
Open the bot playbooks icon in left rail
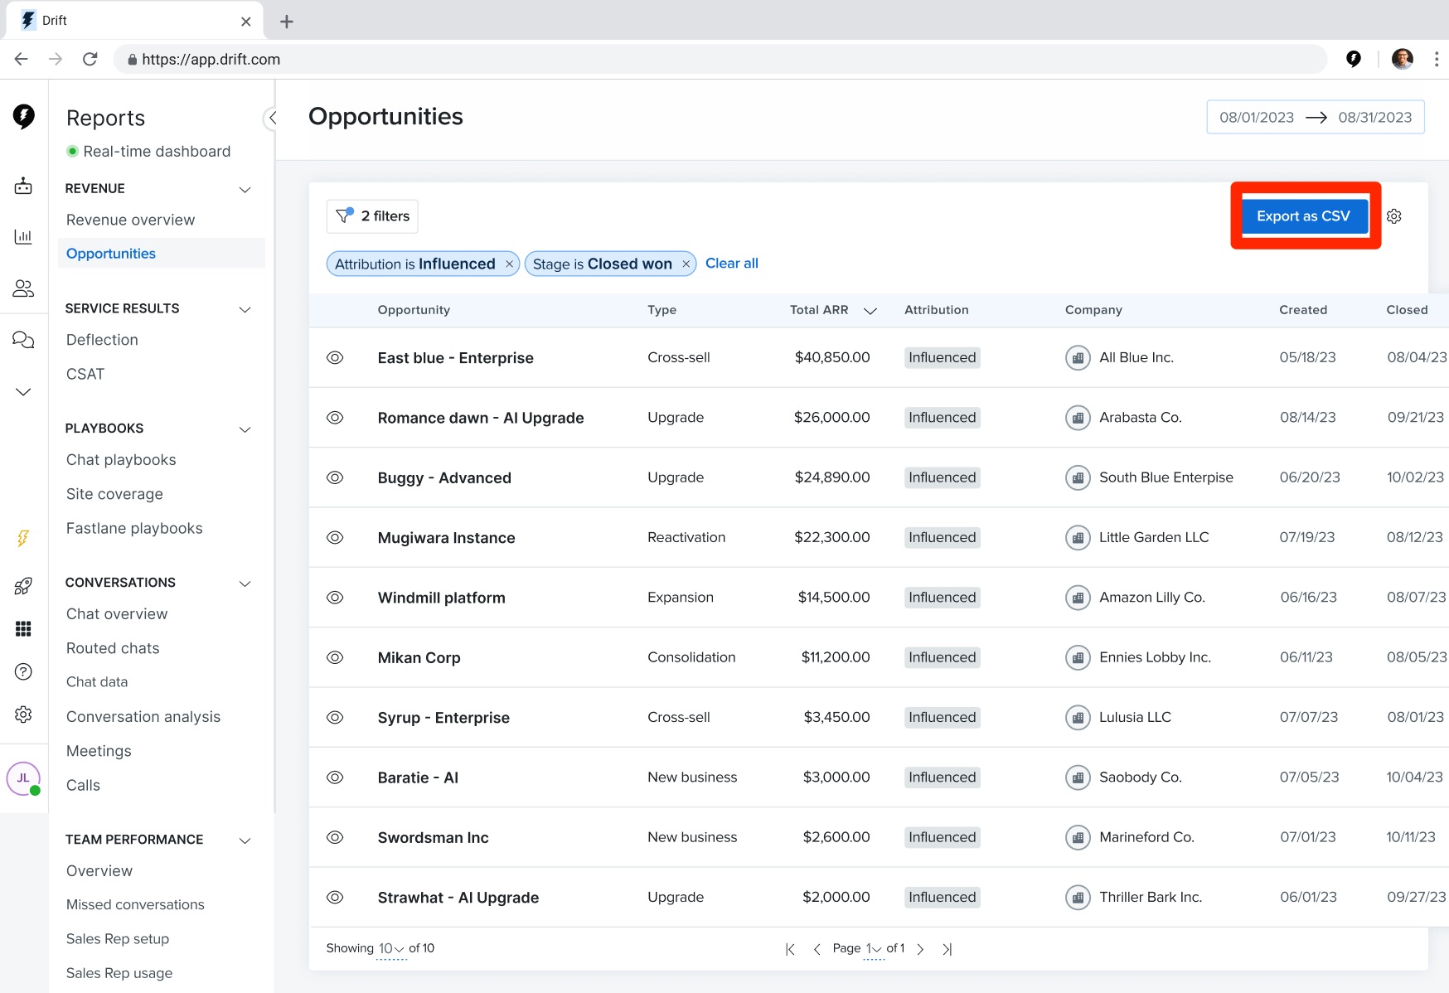click(23, 186)
